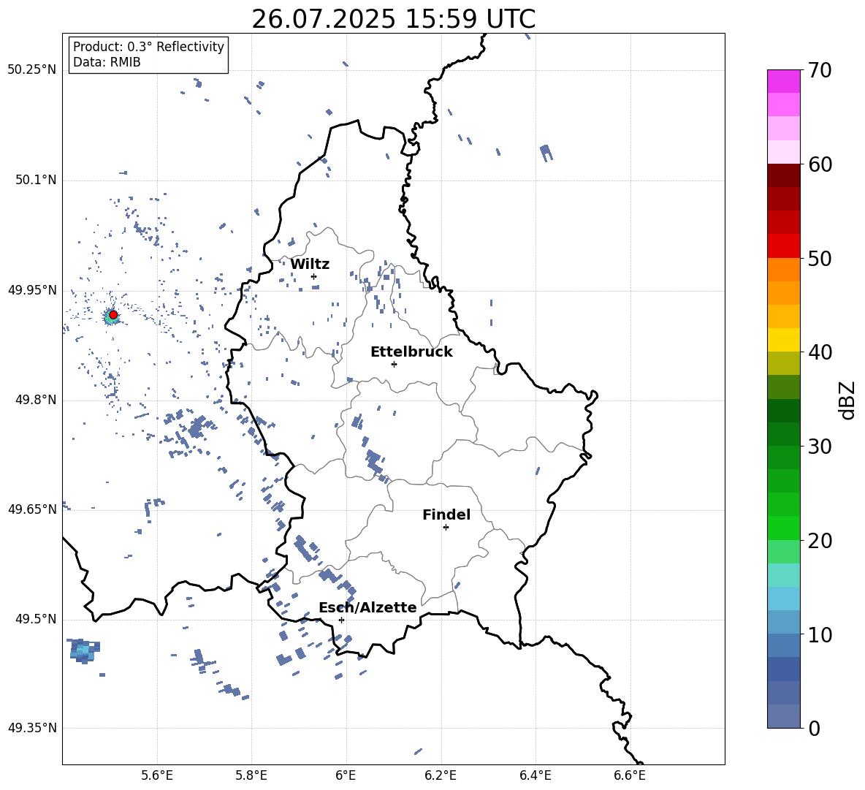
Task: Click the 'Product: 0.3° Reflectivity' legend text
Action: (x=148, y=47)
